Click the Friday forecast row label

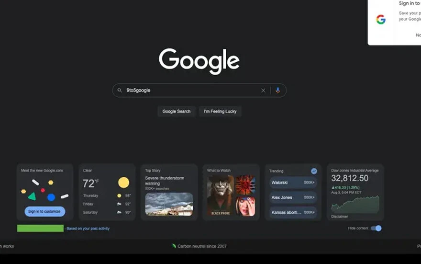[x=88, y=204]
